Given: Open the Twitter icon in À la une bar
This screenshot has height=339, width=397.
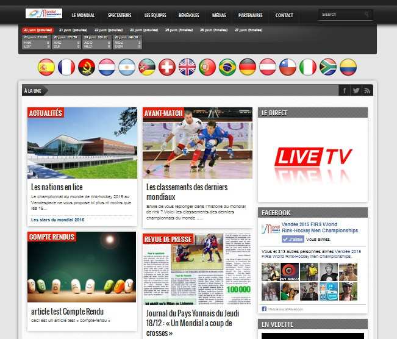Looking at the screenshot, I should [x=356, y=90].
